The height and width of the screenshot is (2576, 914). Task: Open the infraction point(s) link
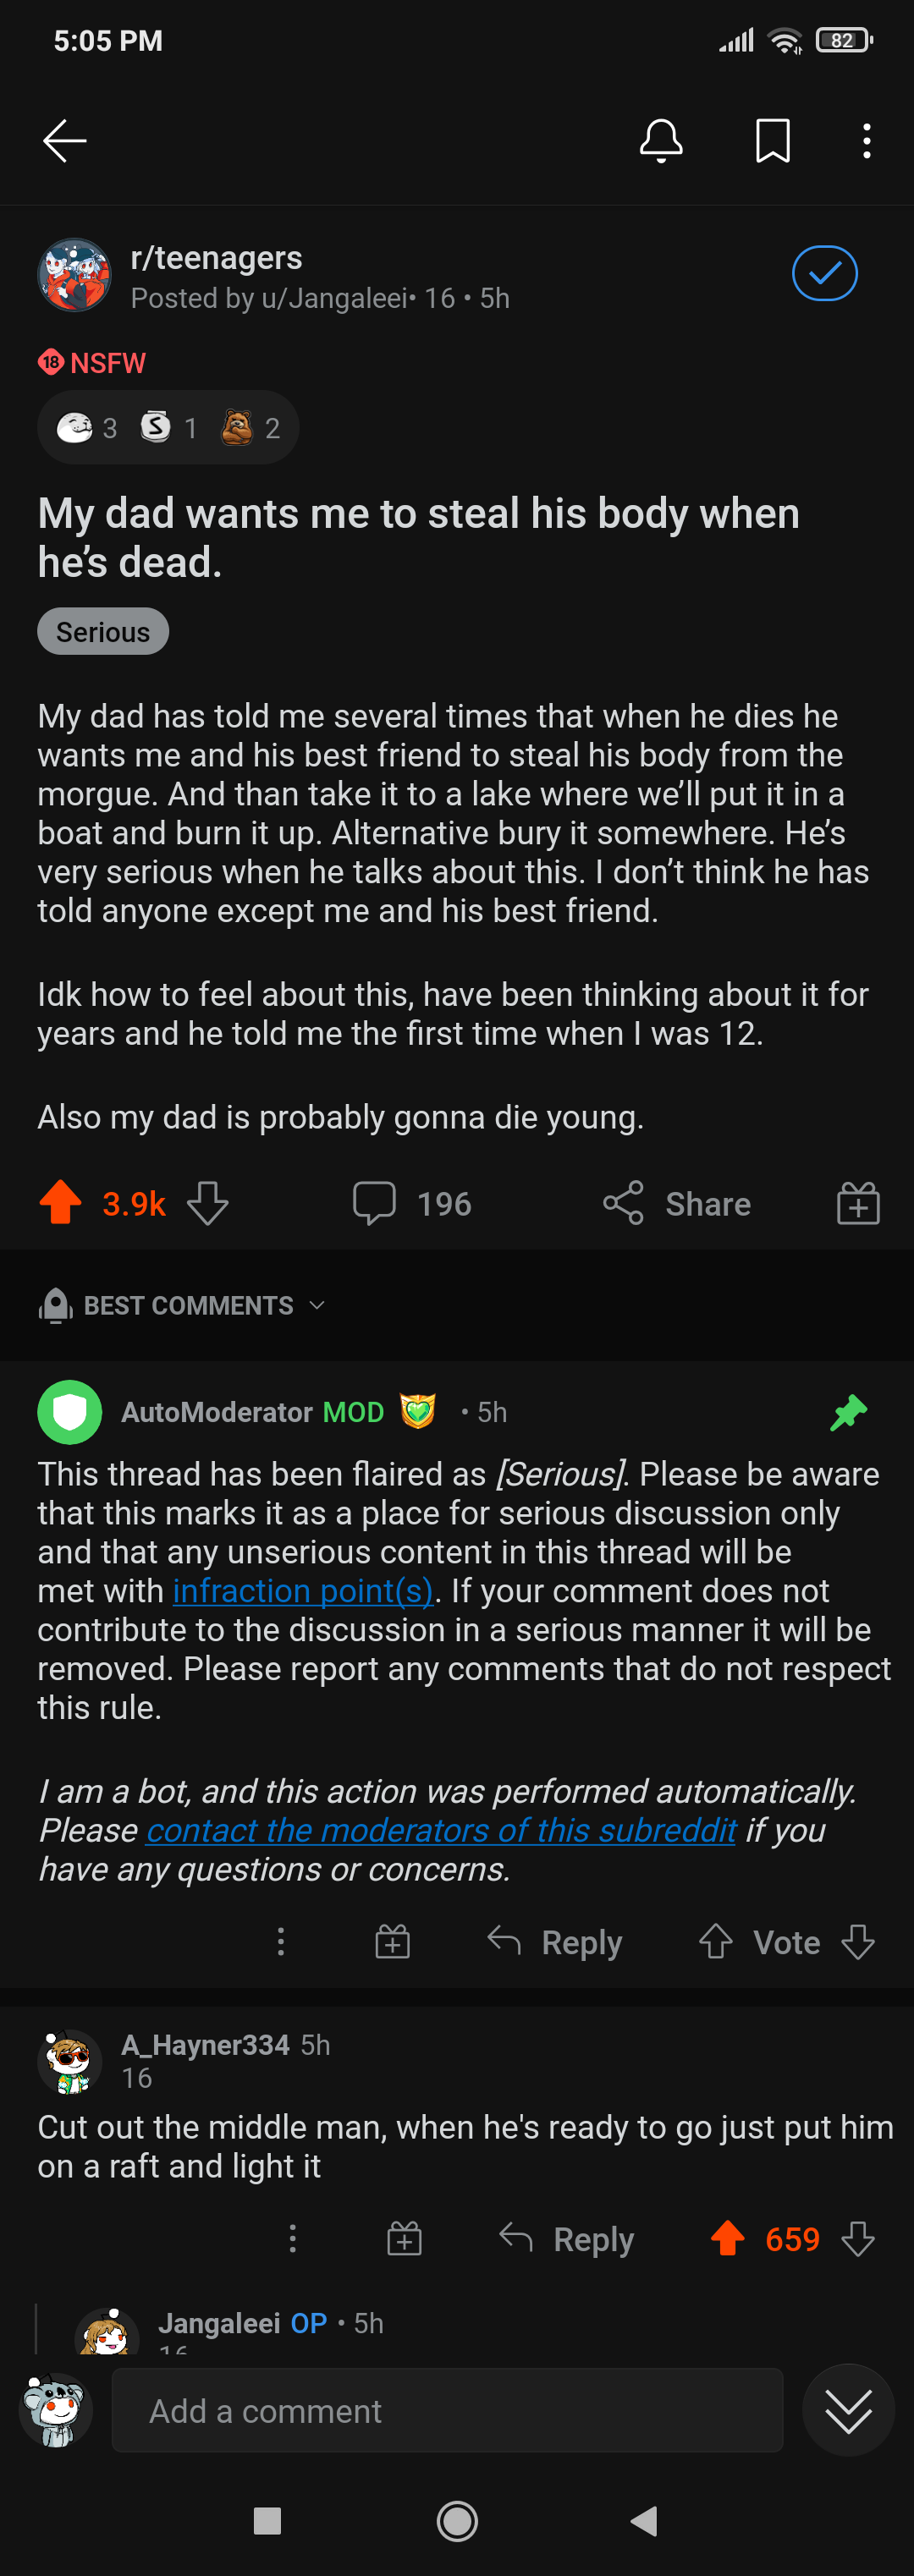pos(302,1590)
